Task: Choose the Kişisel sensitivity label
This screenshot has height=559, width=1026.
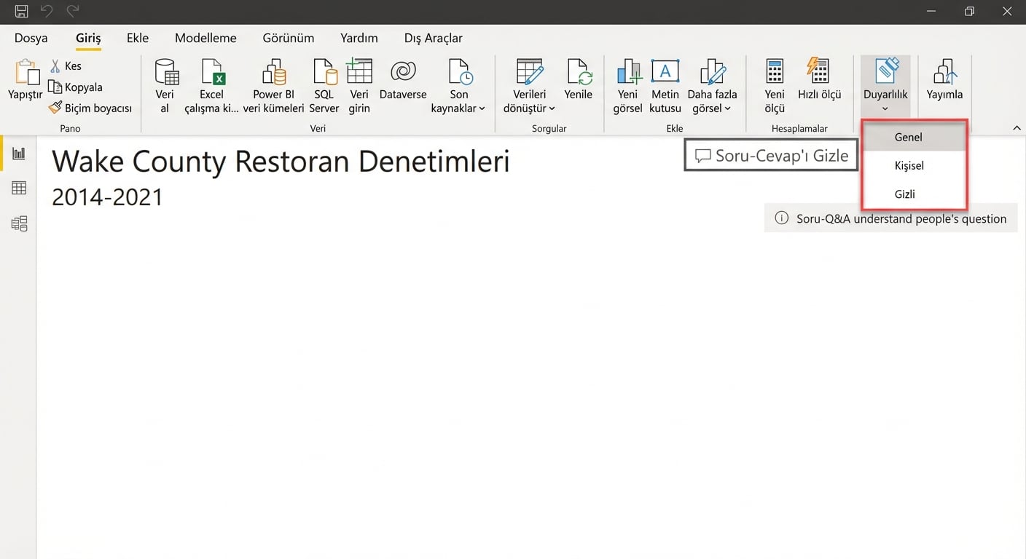Action: [909, 165]
